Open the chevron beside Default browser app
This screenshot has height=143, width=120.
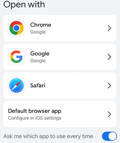(x=109, y=114)
